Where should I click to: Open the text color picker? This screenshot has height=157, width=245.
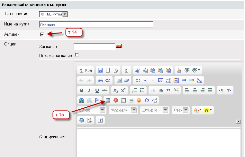(197, 110)
